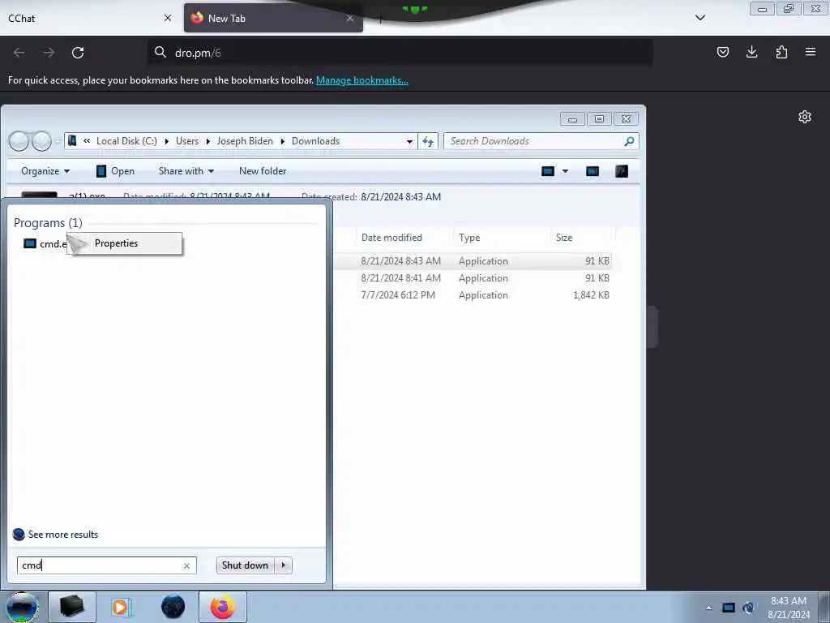Viewport: 830px width, 623px height.
Task: Select Joseph Biden in the breadcrumb
Action: (x=245, y=141)
